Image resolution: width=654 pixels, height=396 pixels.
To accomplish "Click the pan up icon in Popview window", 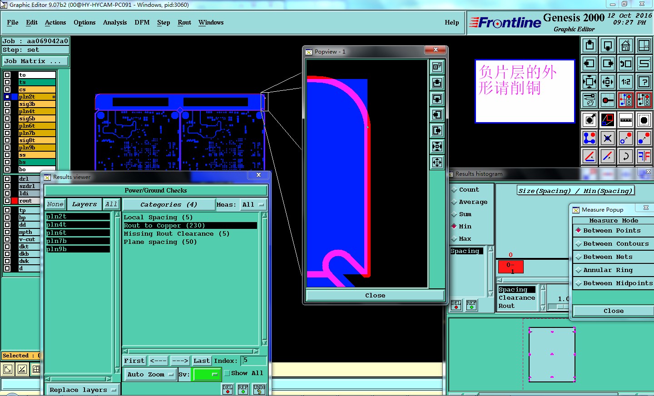I will [x=437, y=83].
